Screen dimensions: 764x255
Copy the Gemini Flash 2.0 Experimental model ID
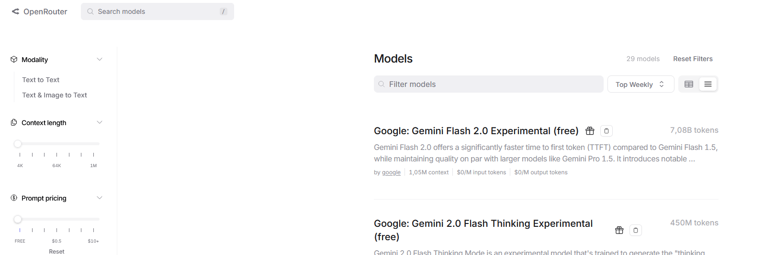pyautogui.click(x=607, y=131)
